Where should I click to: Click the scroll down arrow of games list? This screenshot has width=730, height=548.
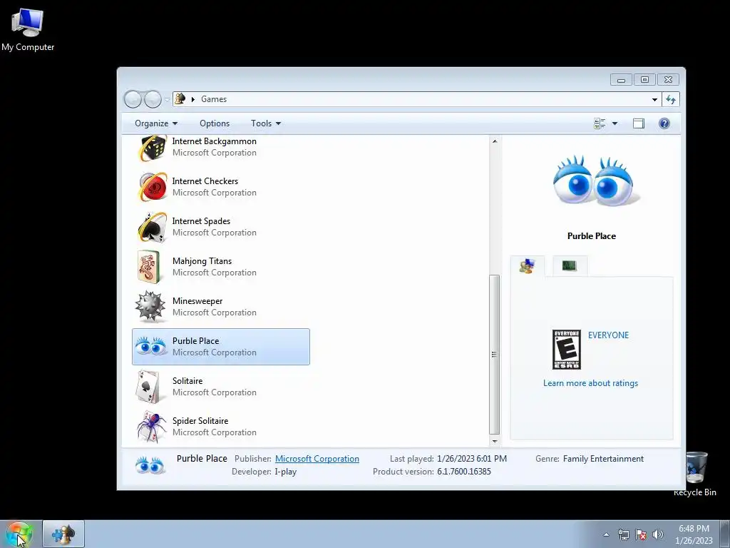(495, 441)
